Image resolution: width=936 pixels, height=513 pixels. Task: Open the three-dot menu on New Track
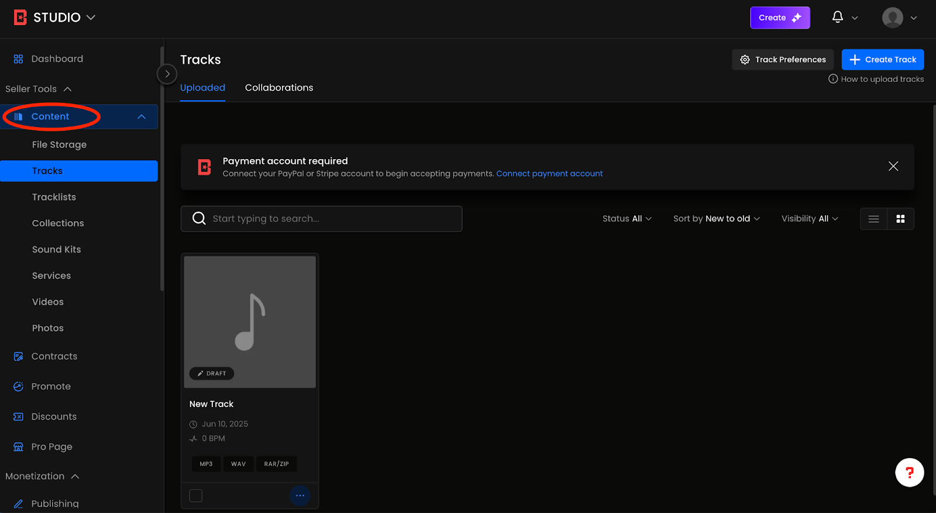[x=300, y=495]
